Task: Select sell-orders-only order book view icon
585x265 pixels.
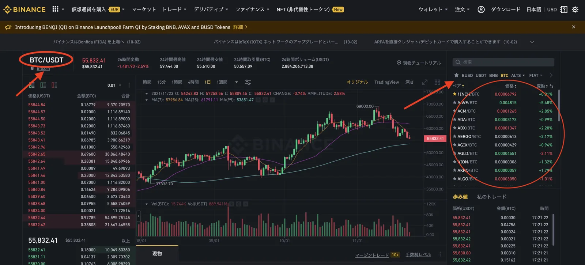Action: click(54, 85)
